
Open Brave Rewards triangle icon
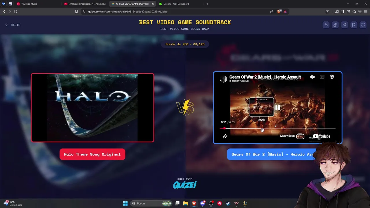click(x=285, y=12)
